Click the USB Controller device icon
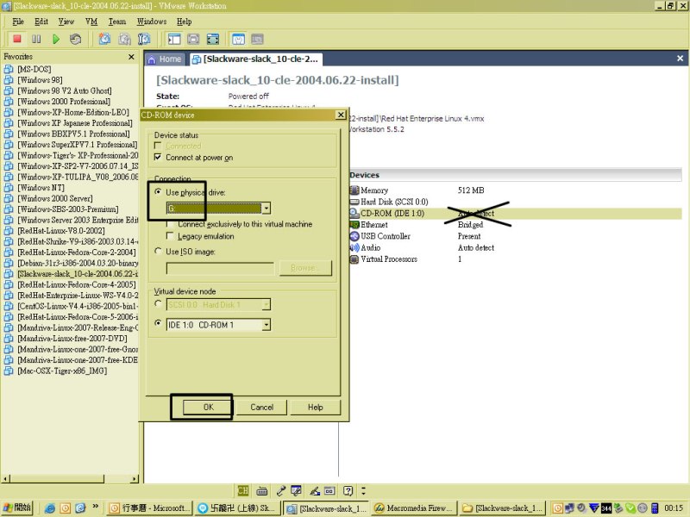This screenshot has width=690, height=517. click(x=354, y=236)
